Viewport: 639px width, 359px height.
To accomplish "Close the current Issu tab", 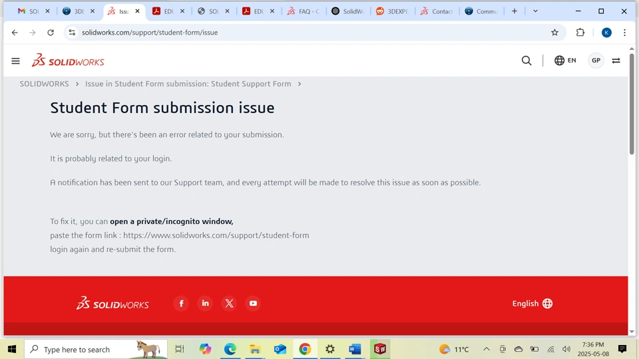I will (137, 11).
